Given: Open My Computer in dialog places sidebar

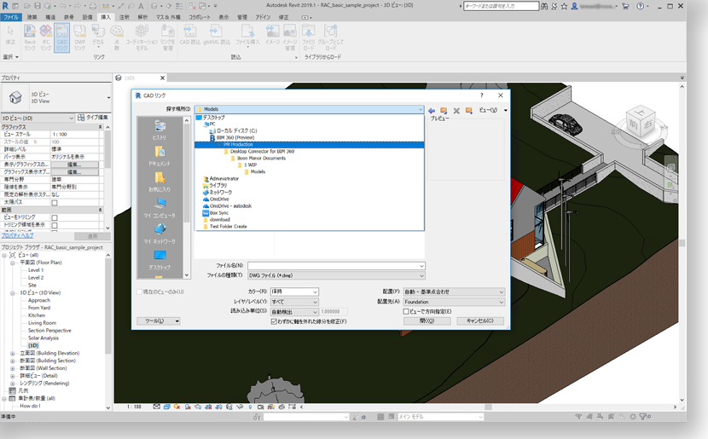Looking at the screenshot, I should point(160,208).
